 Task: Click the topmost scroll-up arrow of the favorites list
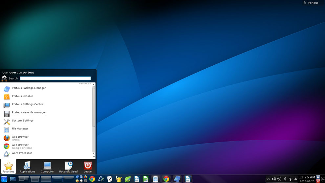94,85
